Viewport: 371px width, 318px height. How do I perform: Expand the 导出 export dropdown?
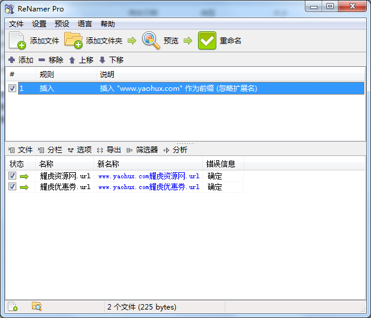coord(109,150)
